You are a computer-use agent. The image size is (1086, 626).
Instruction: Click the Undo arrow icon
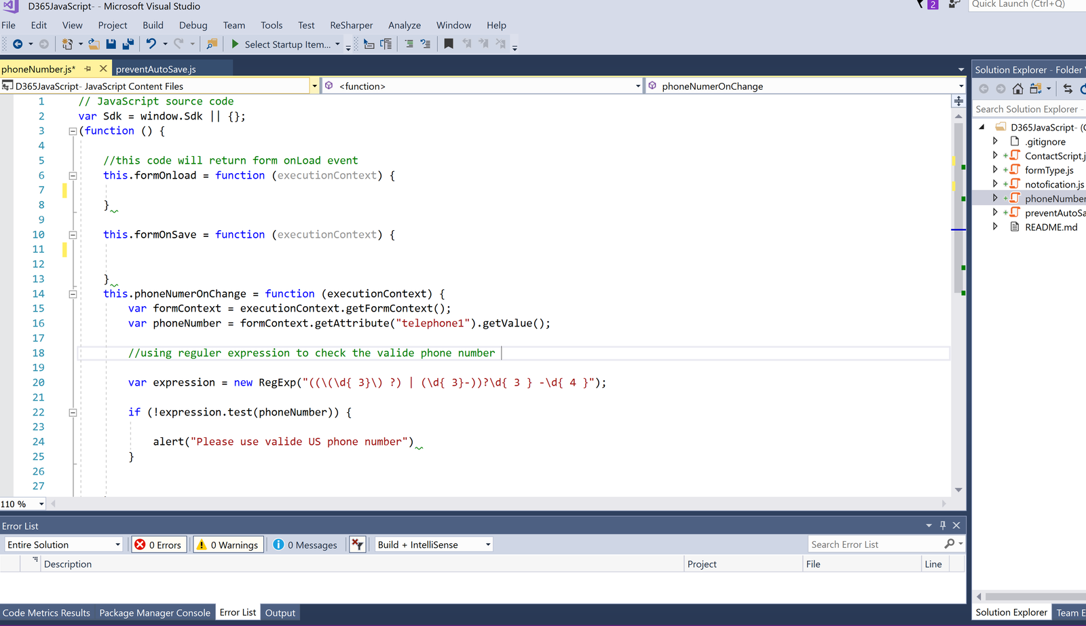151,44
